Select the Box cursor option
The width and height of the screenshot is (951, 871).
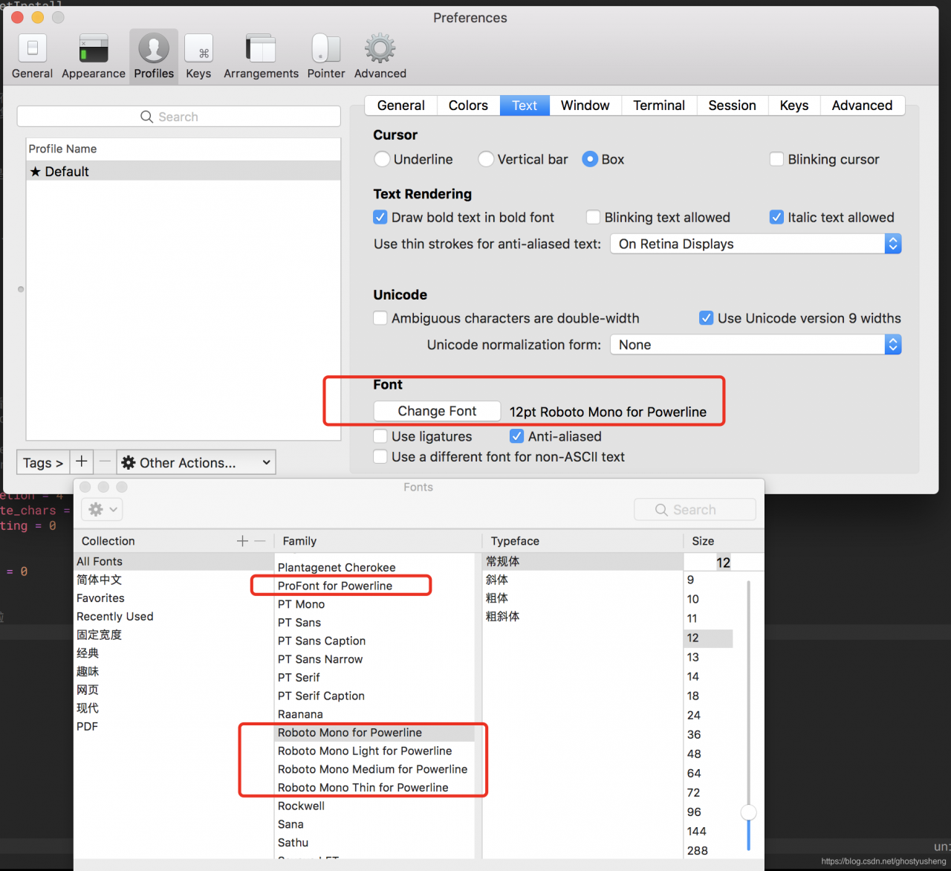[590, 159]
